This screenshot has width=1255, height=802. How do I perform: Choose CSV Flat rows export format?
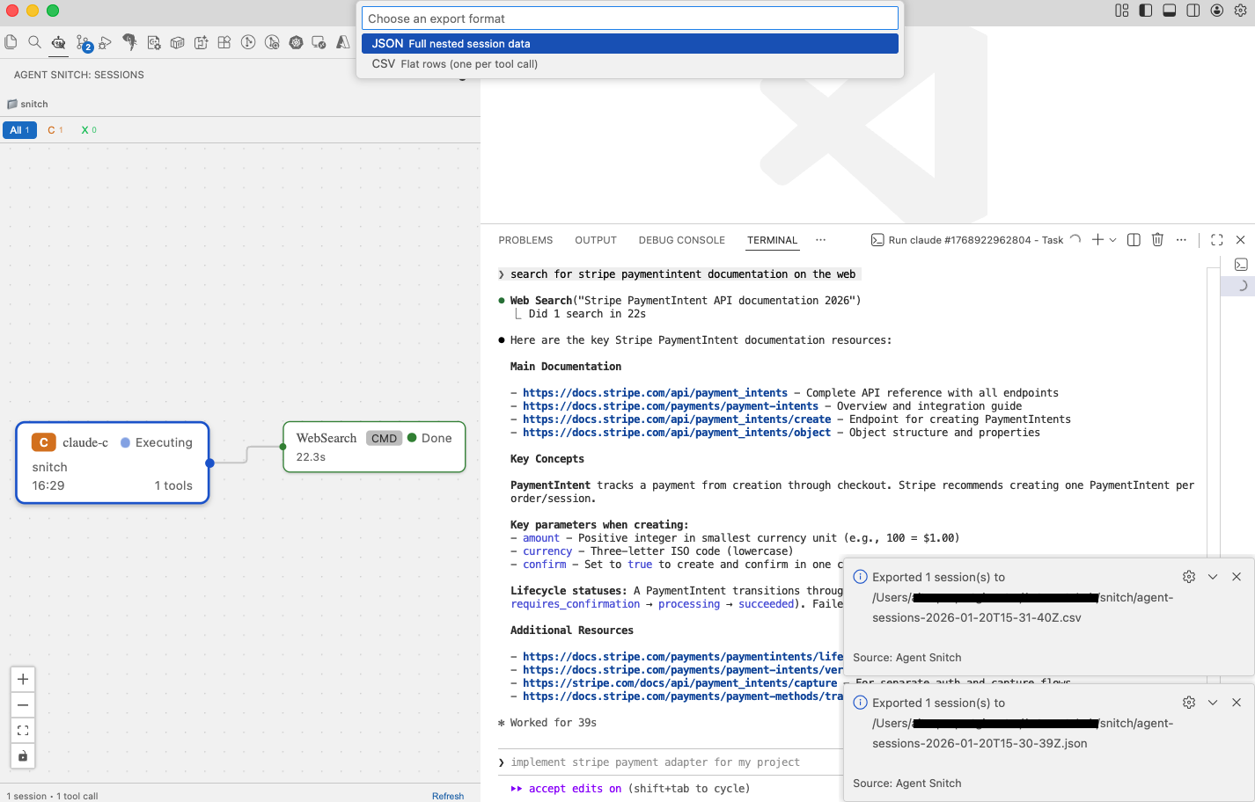click(630, 63)
